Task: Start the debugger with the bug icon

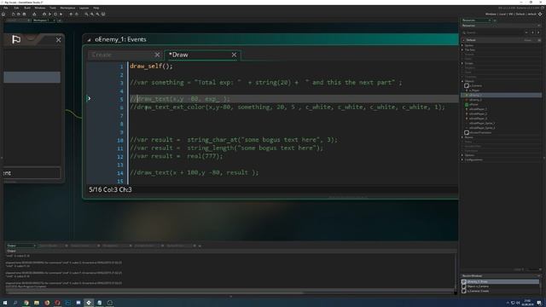Action: point(44,14)
